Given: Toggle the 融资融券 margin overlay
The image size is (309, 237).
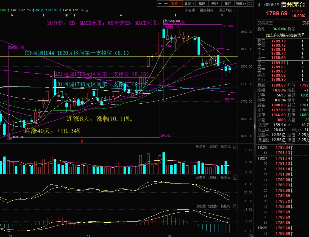Looking at the screenshot, I should pos(207,10).
